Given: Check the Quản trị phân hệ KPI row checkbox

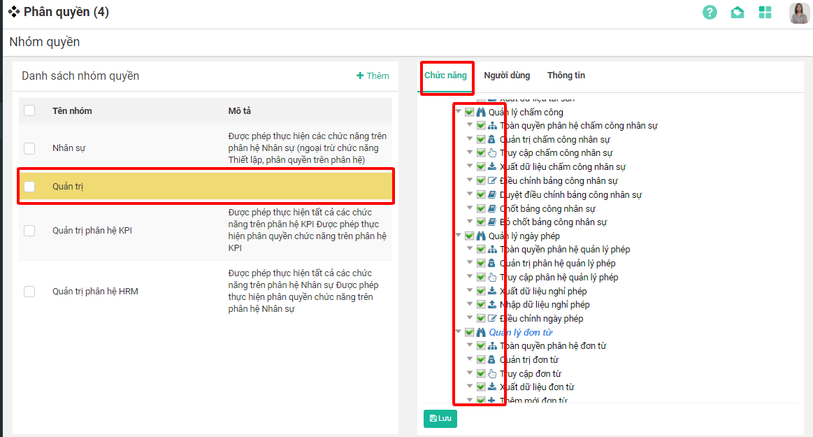Looking at the screenshot, I should click(29, 231).
